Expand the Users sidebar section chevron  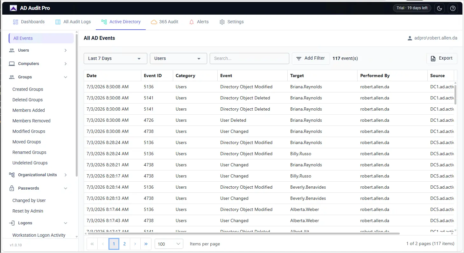point(66,50)
